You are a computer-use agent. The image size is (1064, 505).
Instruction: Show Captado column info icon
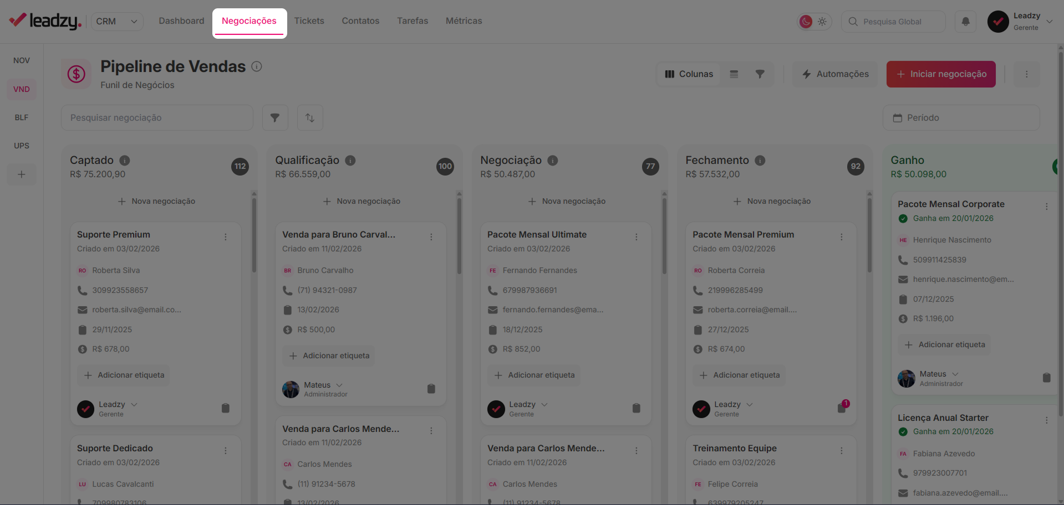[x=125, y=161]
